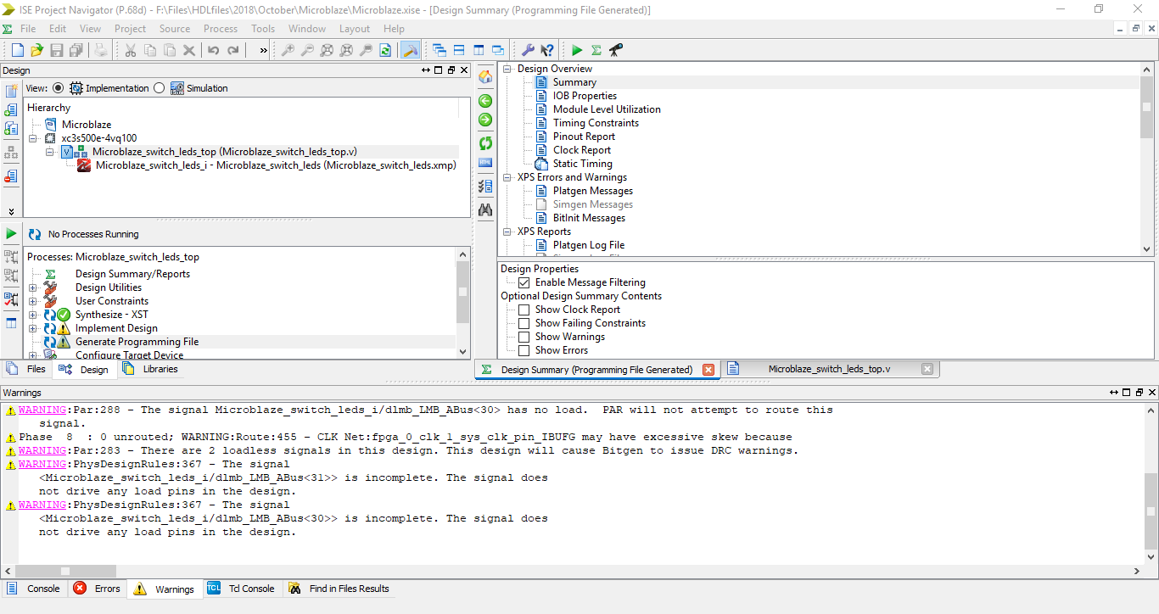Click the HTML view icon in summary sidebar
The image size is (1159, 614).
click(x=485, y=162)
